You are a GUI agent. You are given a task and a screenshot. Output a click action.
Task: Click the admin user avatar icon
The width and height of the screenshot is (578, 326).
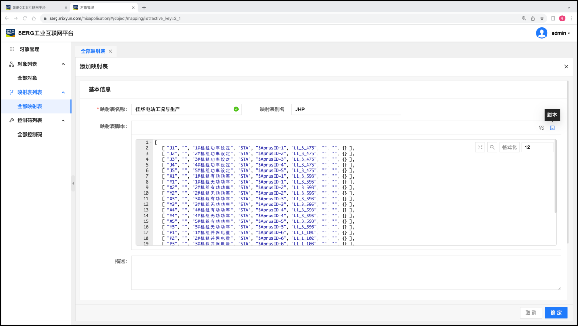[x=542, y=33]
